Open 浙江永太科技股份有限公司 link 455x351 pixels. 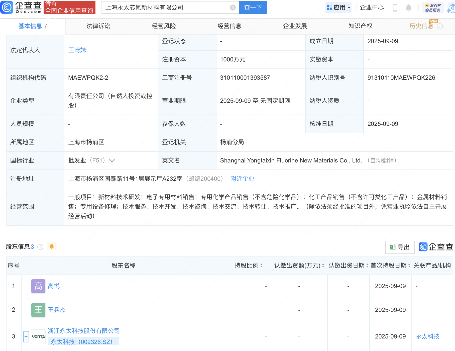(84, 331)
